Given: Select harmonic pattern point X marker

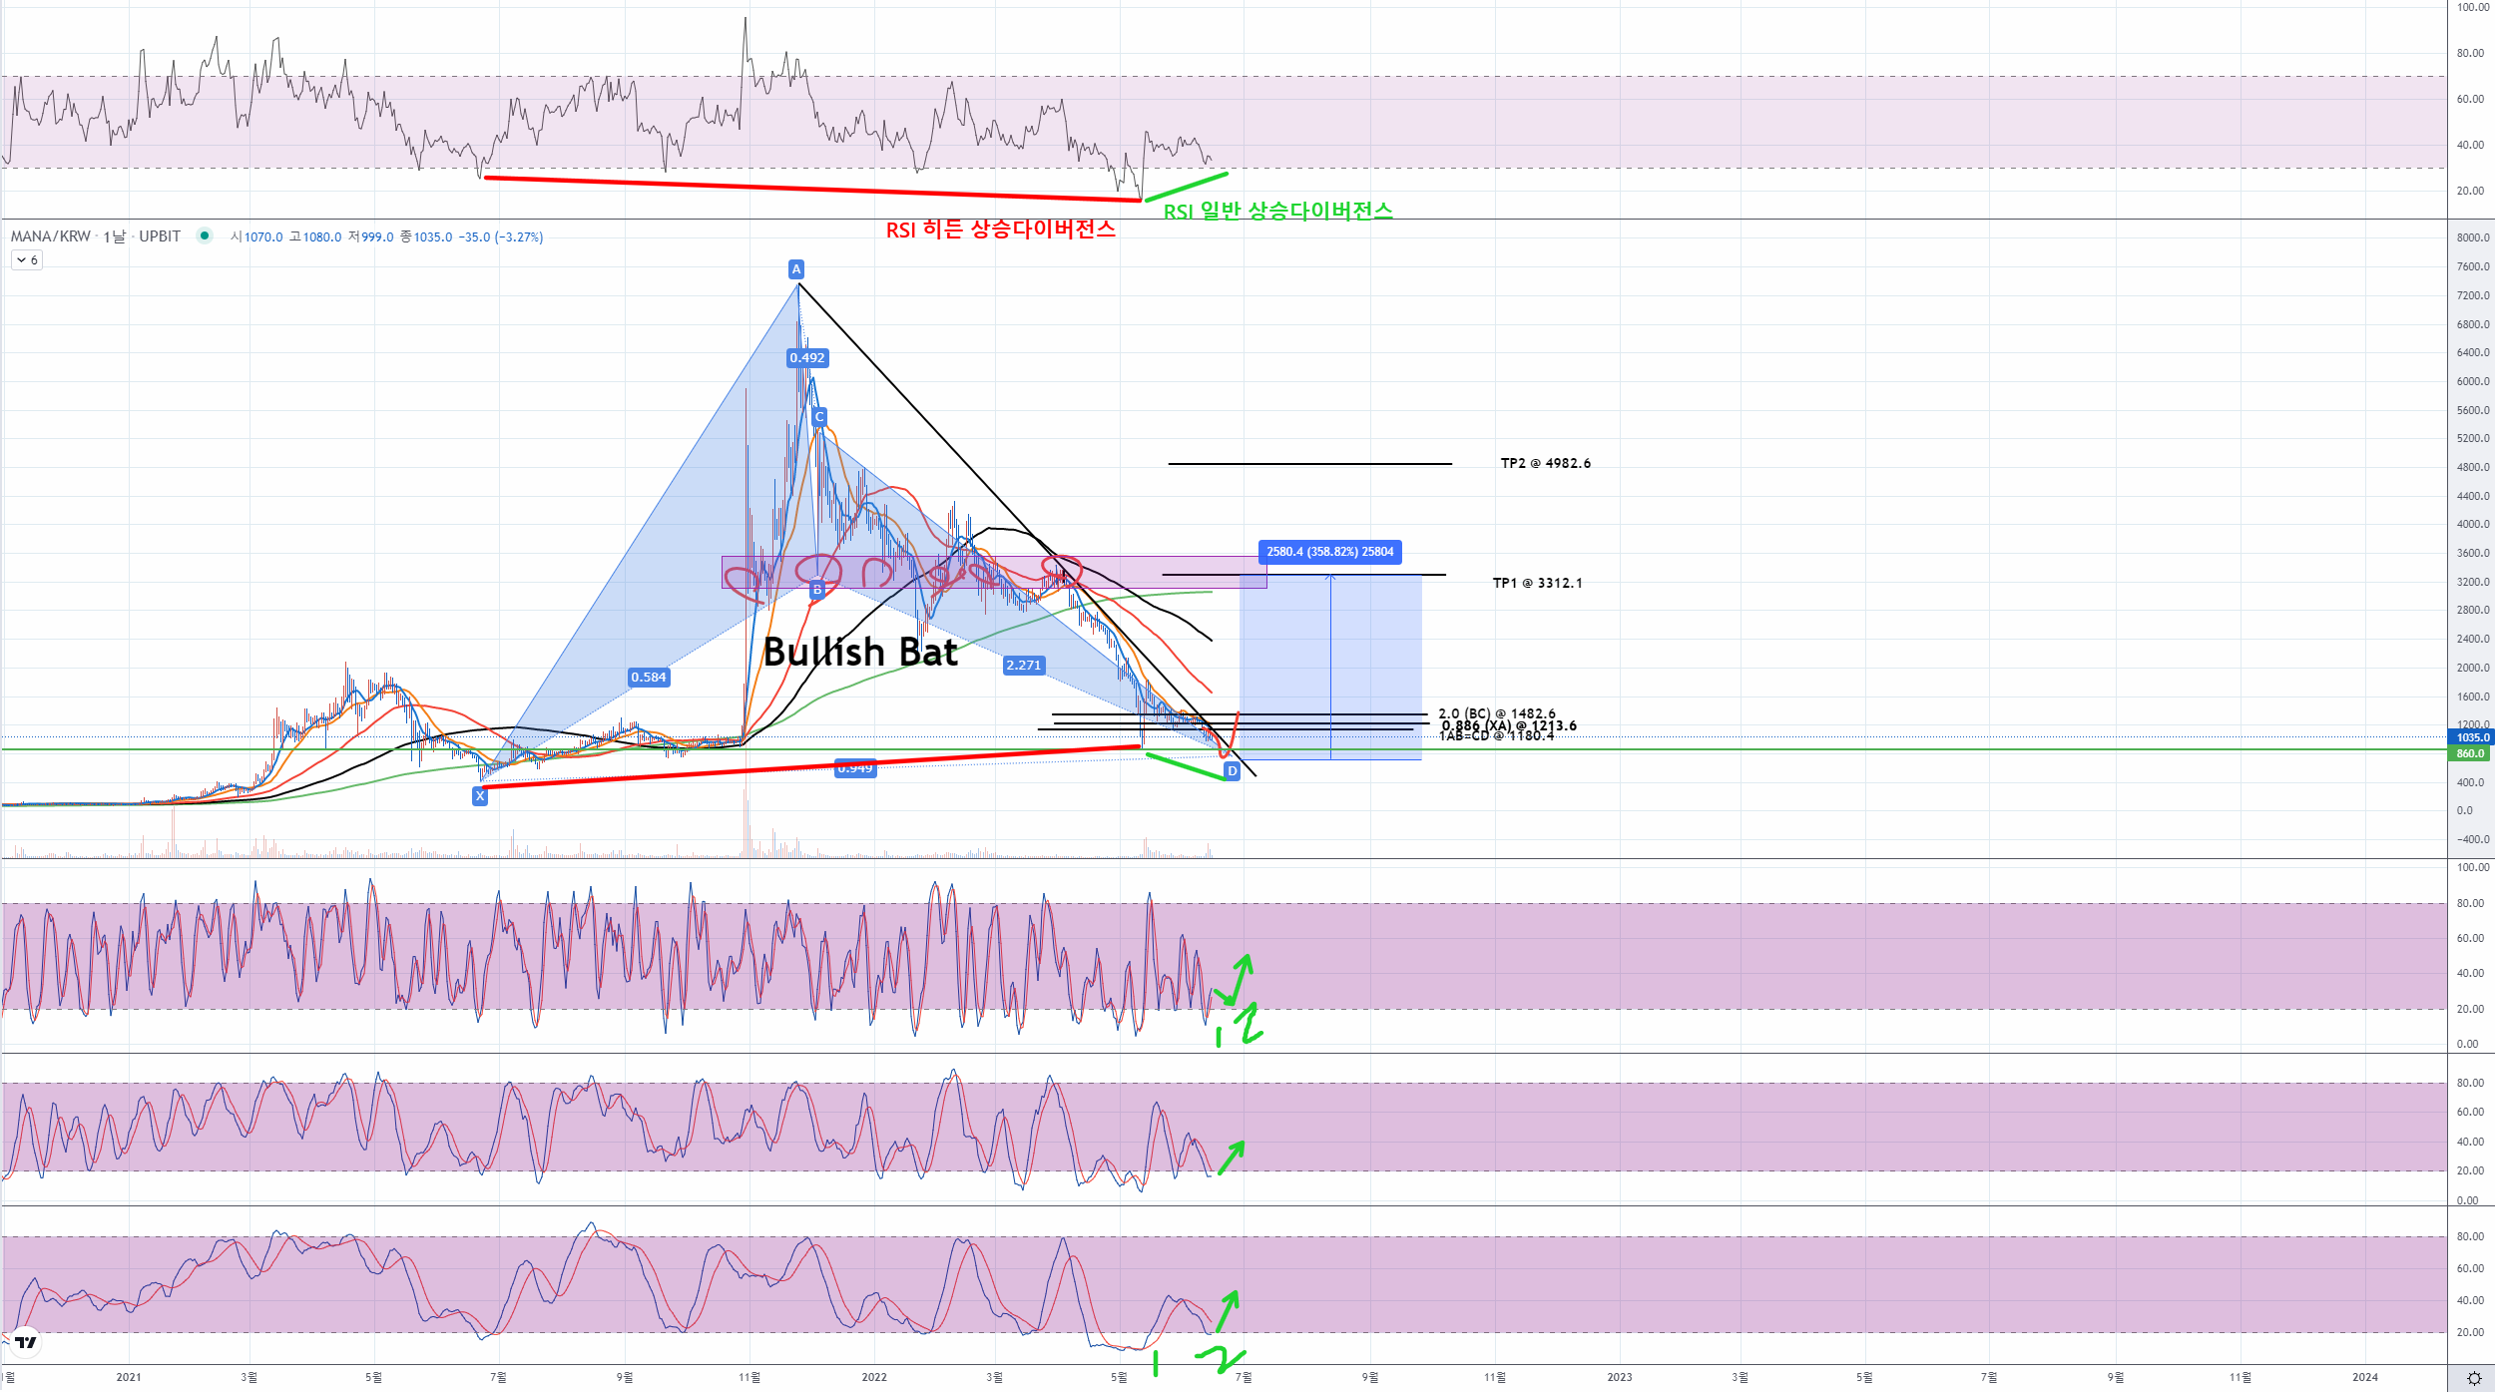Looking at the screenshot, I should (480, 795).
